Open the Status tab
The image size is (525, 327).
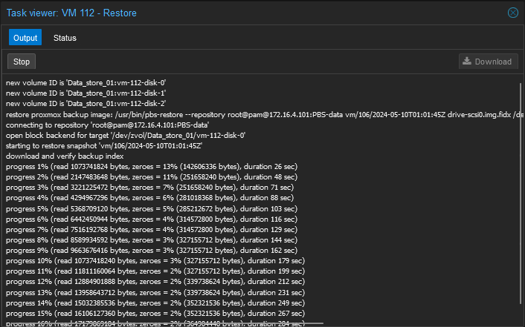(65, 38)
